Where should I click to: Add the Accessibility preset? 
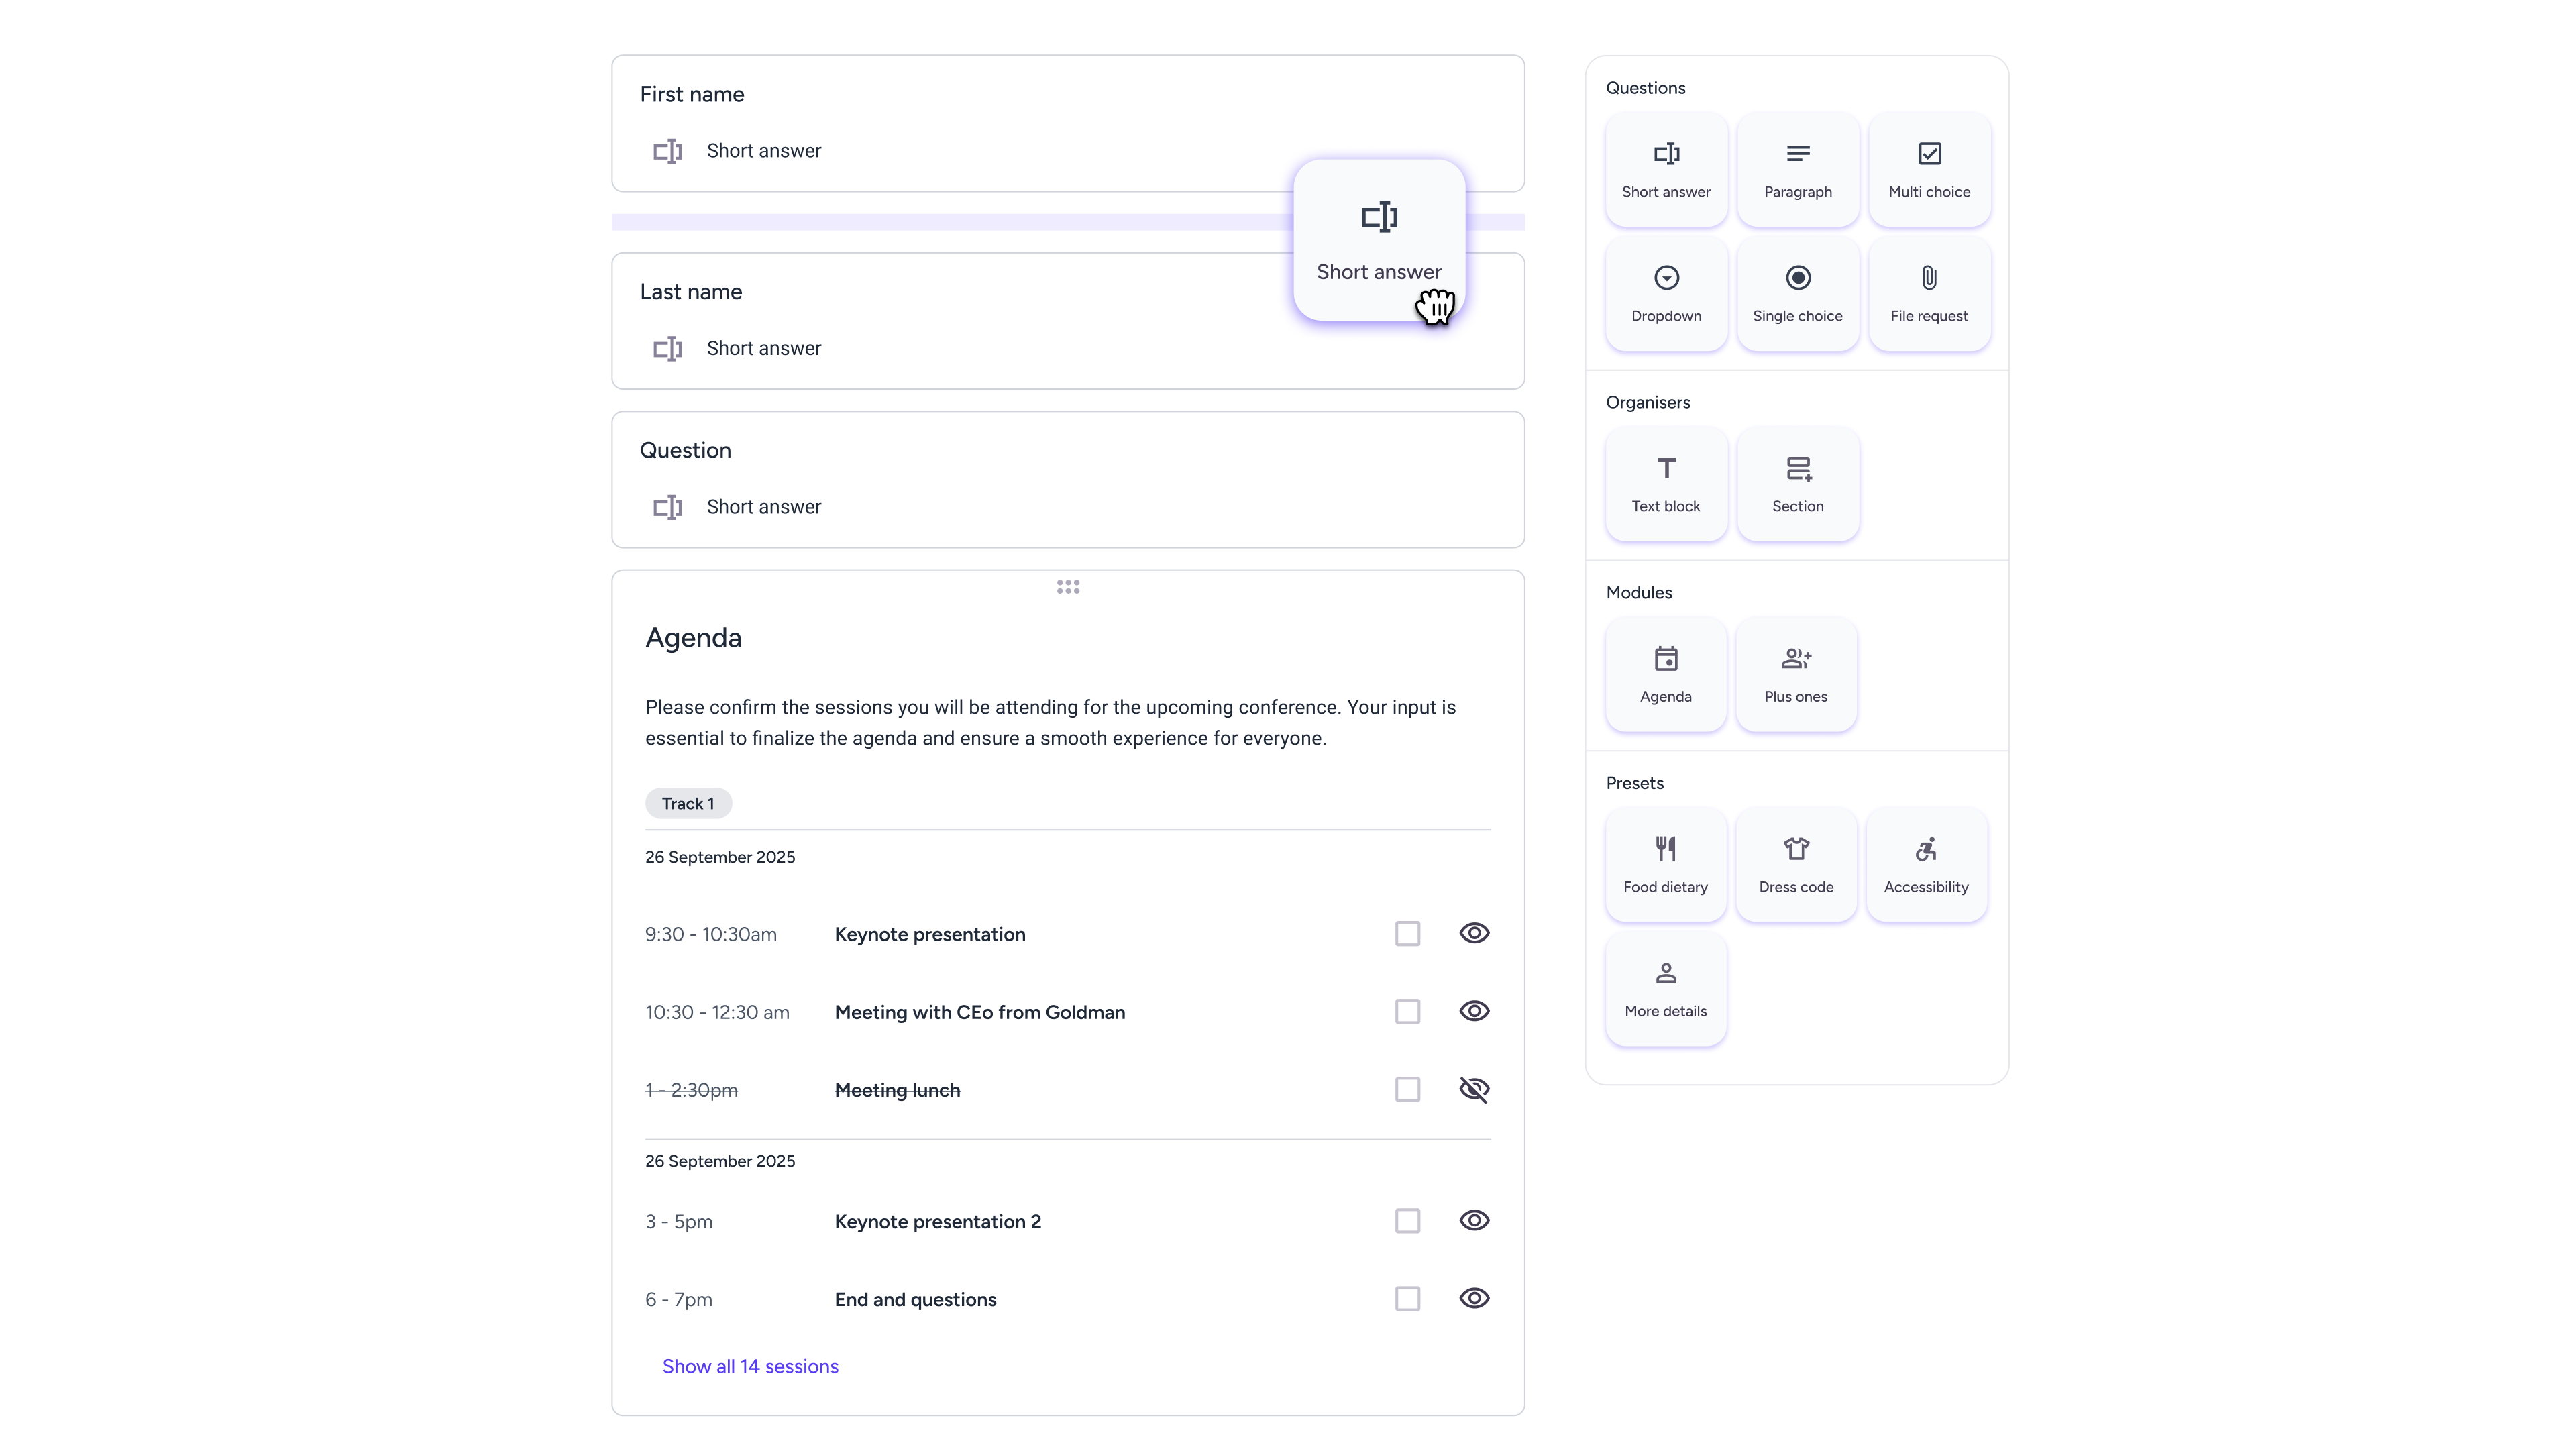[1926, 864]
